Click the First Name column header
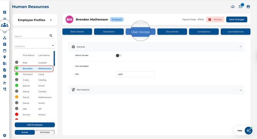The image size is (257, 139). [28, 55]
